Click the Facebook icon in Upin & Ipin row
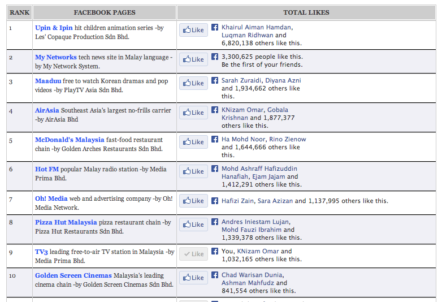The height and width of the screenshot is (302, 442). coord(215,27)
